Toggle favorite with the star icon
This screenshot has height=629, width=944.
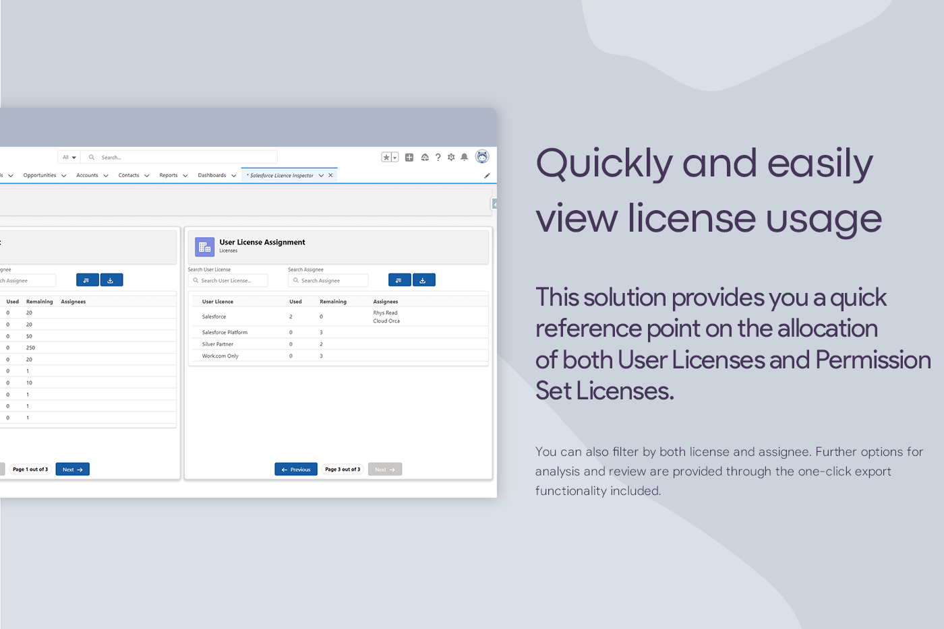pos(386,157)
